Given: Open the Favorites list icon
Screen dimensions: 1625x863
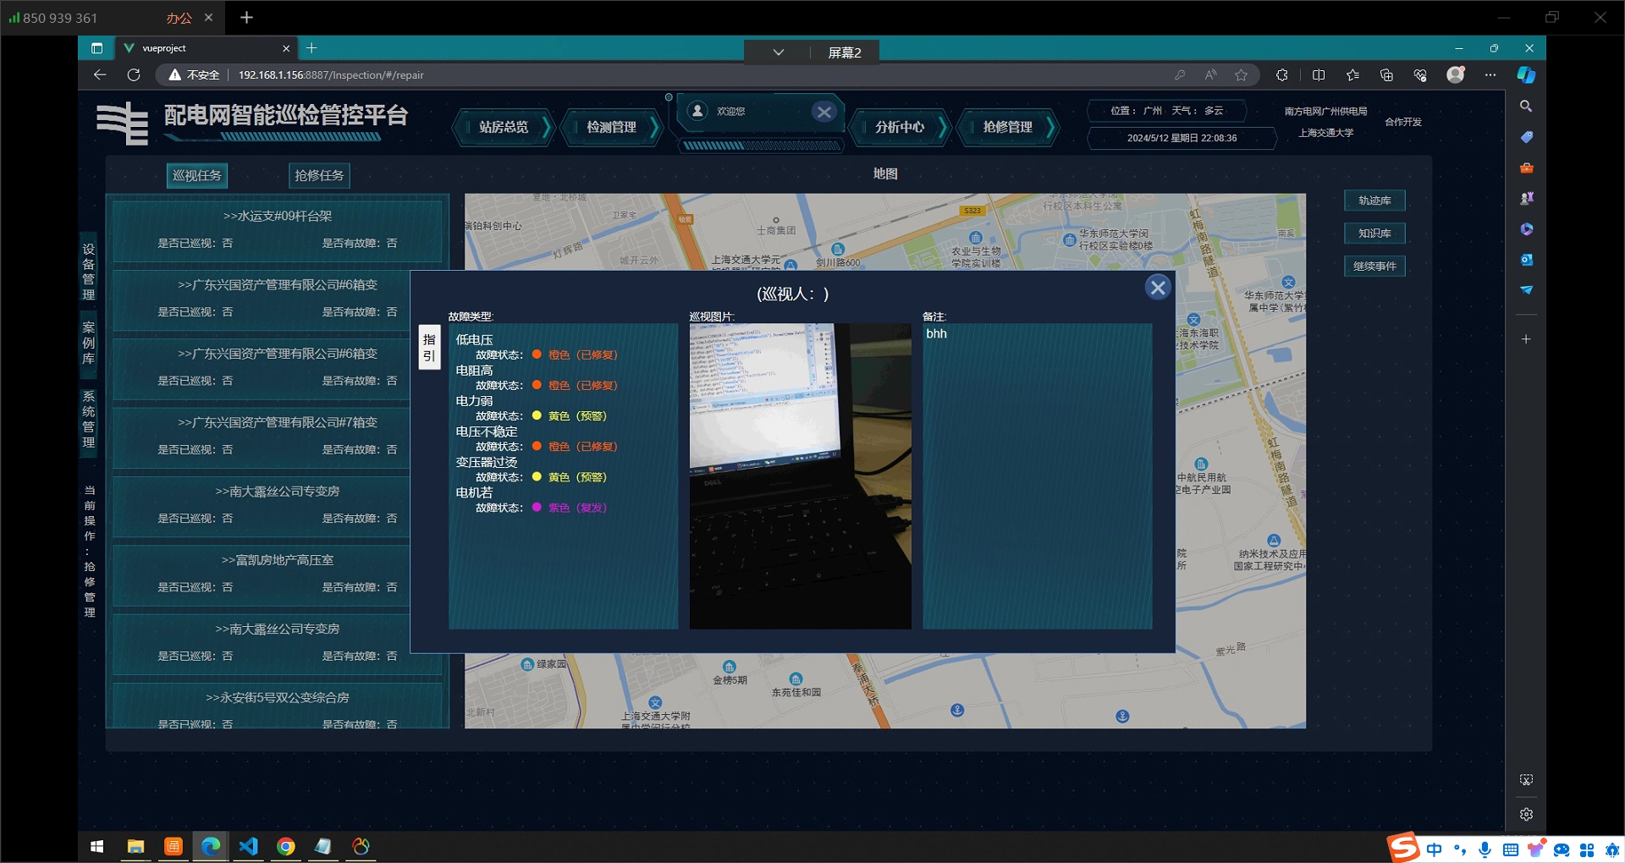Looking at the screenshot, I should (1352, 74).
